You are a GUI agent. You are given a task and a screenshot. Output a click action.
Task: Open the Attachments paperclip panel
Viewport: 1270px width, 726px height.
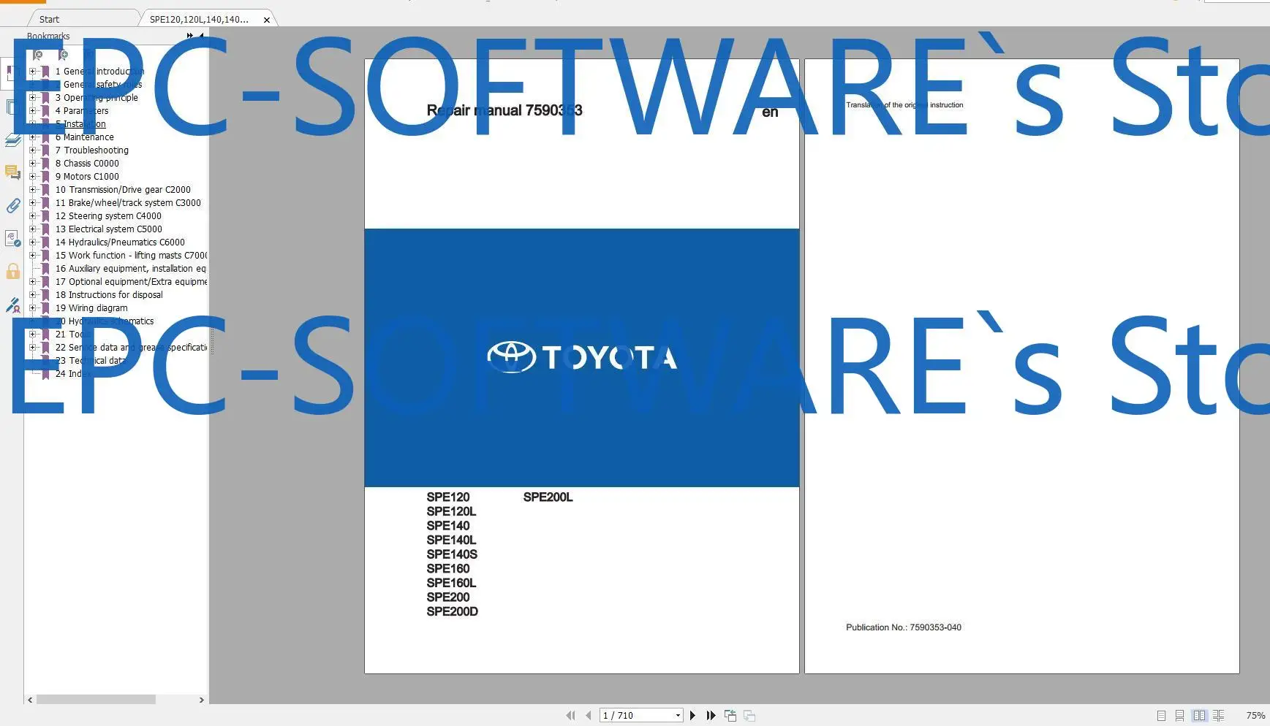pos(12,206)
